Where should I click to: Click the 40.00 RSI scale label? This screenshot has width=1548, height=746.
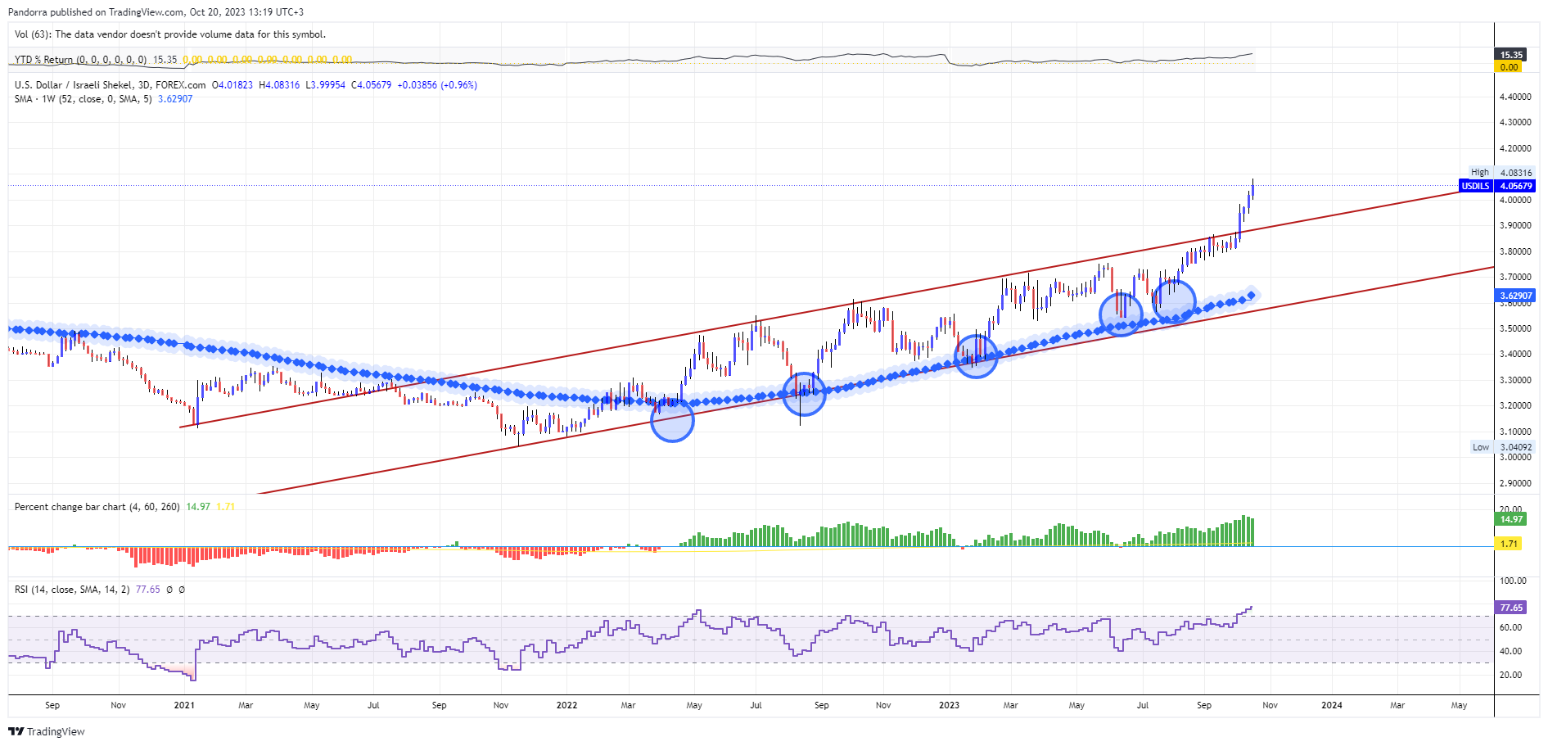coord(1511,651)
